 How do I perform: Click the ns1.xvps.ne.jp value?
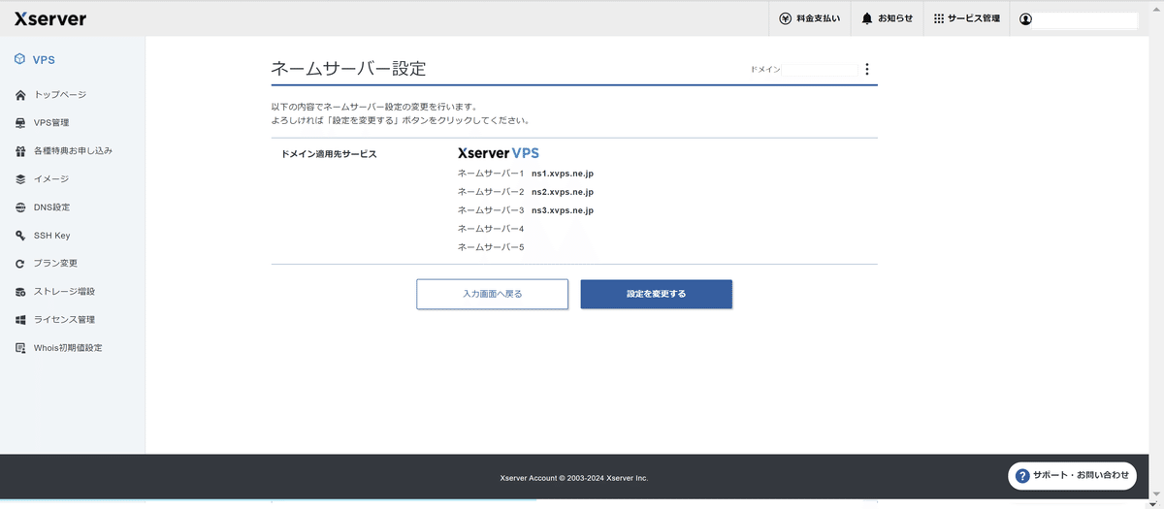pos(563,174)
